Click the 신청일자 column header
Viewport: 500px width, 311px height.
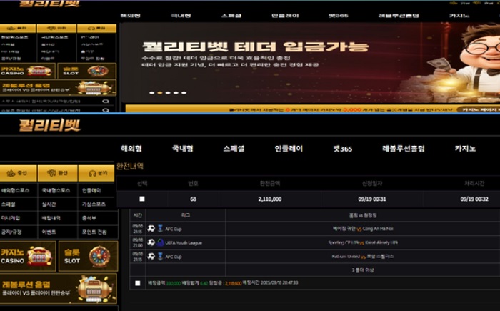(372, 183)
